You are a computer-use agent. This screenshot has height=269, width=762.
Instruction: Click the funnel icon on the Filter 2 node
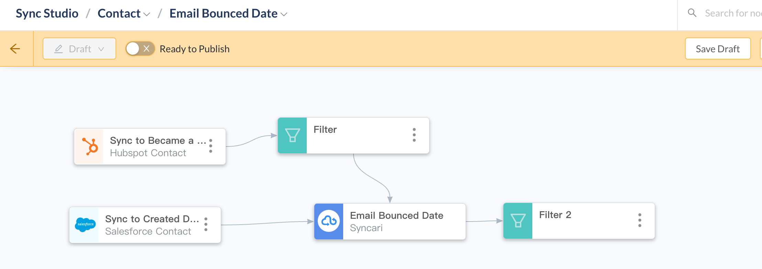tap(518, 220)
